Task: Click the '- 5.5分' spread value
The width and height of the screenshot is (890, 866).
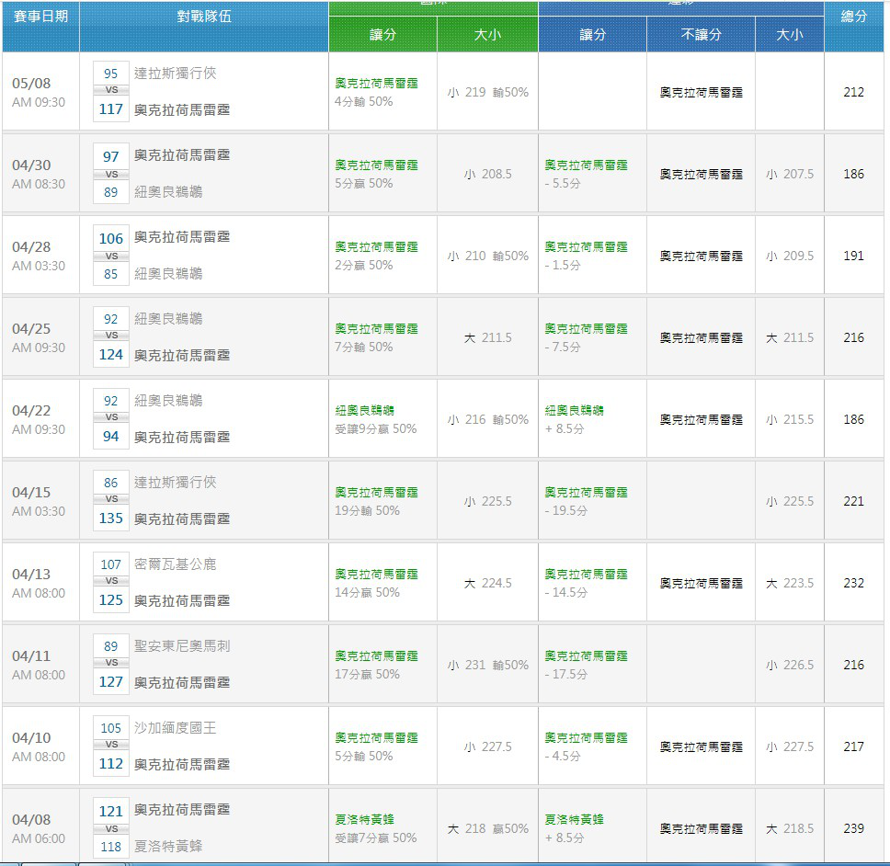Action: tap(563, 183)
